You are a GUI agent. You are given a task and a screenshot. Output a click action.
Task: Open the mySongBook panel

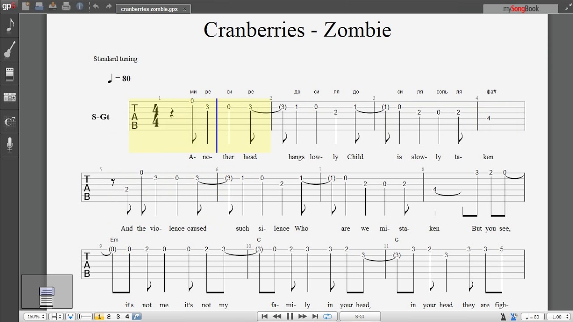pos(521,8)
